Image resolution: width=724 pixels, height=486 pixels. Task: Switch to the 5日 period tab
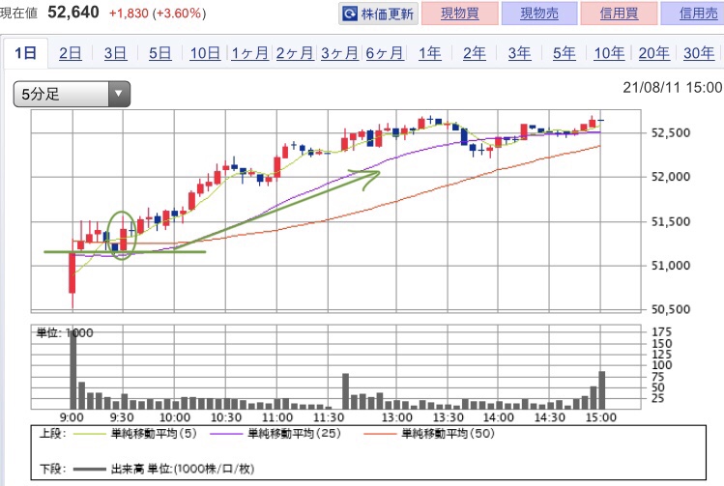159,53
